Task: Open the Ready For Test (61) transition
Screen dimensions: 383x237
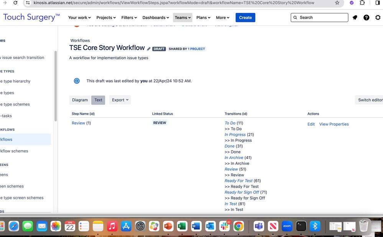Action: coord(238,181)
